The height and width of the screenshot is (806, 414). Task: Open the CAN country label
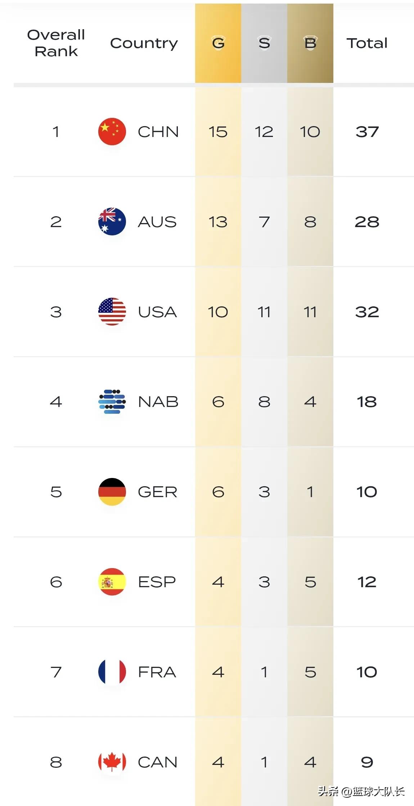tap(158, 762)
